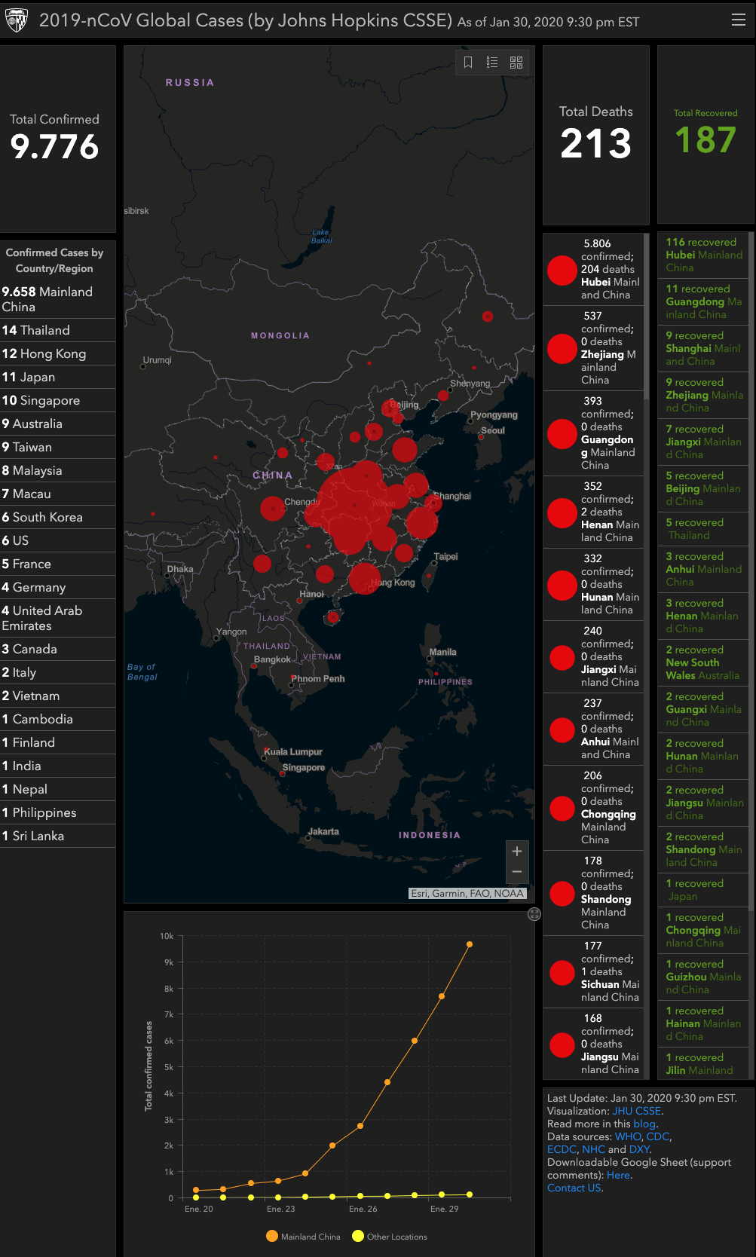756x1257 pixels.
Task: Open the WHO data source link
Action: pyautogui.click(x=627, y=1136)
